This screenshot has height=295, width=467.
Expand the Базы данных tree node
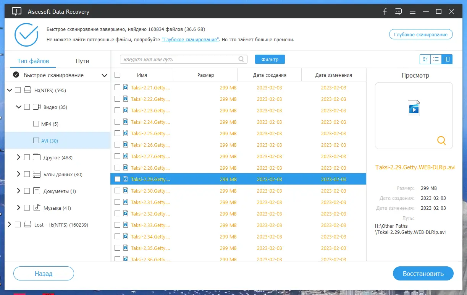point(18,174)
